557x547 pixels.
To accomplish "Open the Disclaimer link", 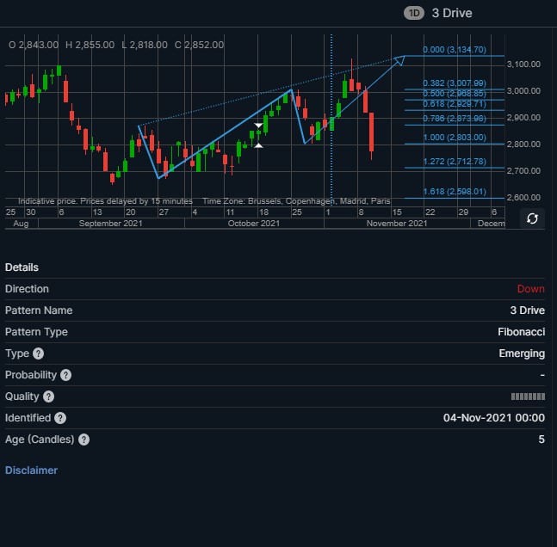I will click(31, 470).
